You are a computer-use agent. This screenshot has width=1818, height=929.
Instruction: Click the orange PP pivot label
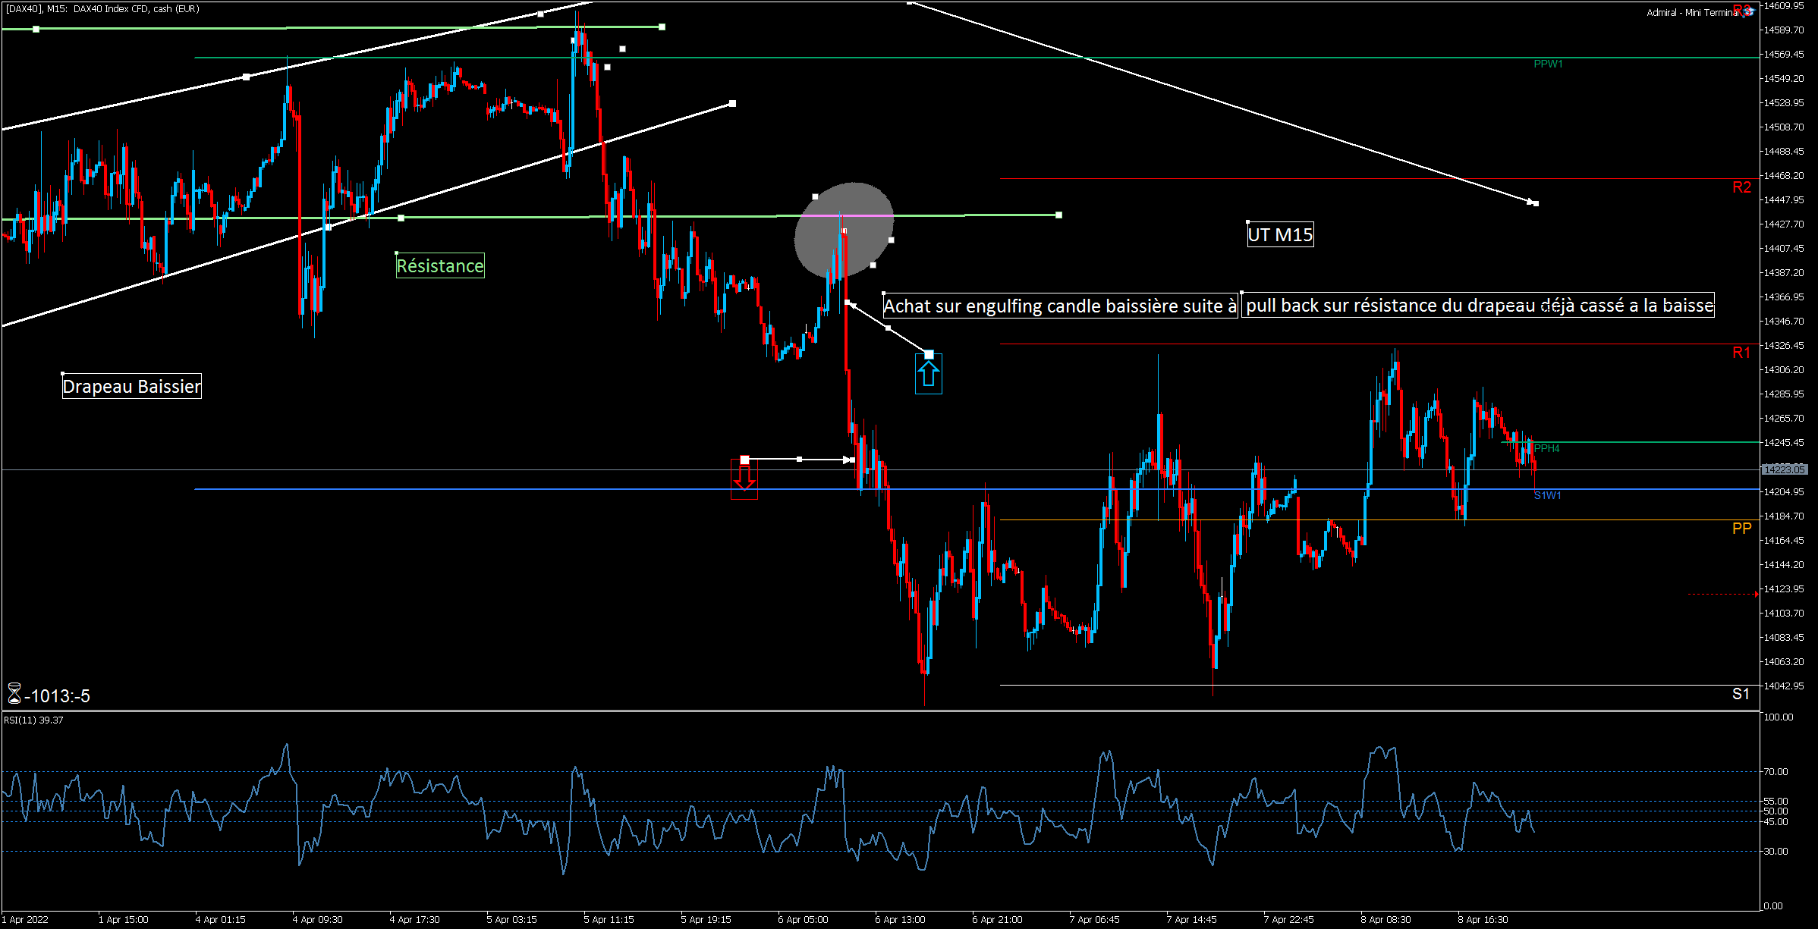point(1741,528)
